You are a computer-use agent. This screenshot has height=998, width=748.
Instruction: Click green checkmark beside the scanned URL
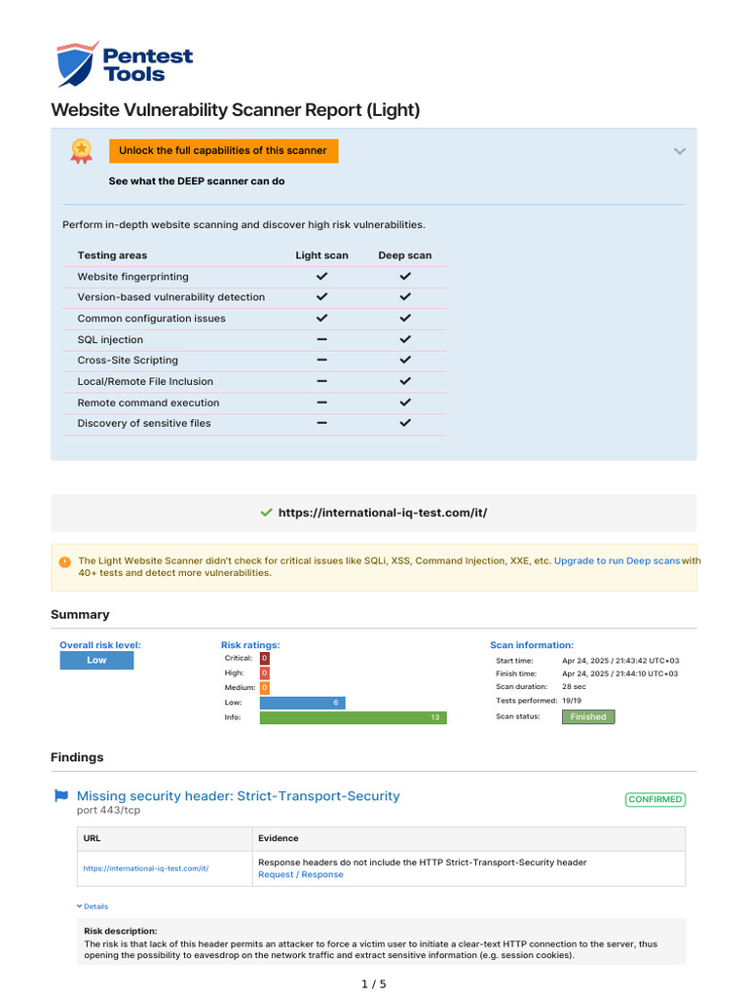pos(266,513)
